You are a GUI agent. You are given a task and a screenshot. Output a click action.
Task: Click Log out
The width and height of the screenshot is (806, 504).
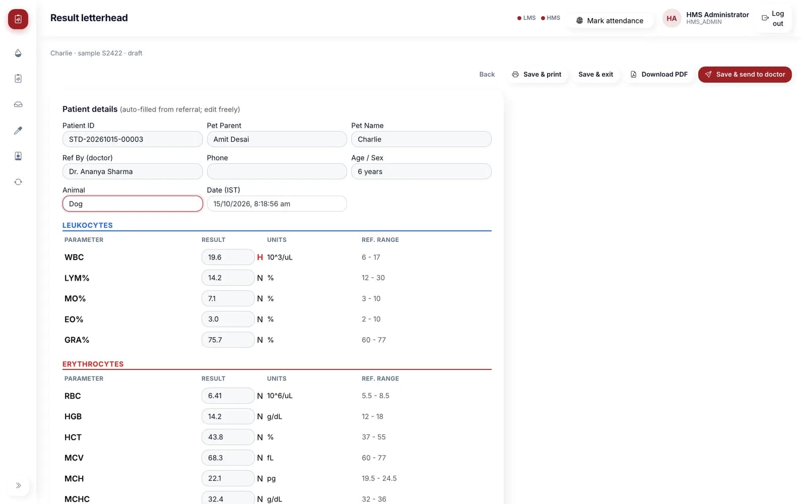coord(773,19)
